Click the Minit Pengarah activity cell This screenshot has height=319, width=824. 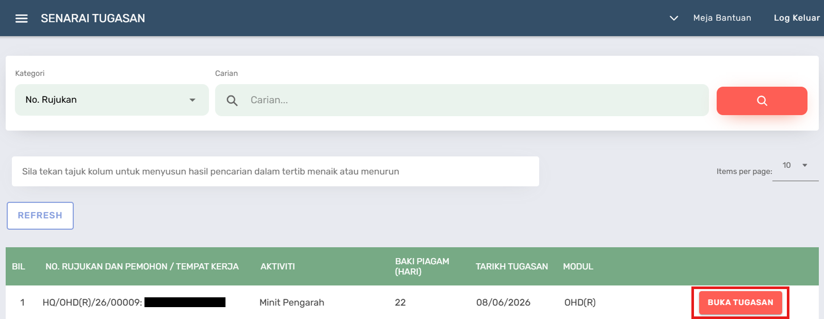[292, 302]
